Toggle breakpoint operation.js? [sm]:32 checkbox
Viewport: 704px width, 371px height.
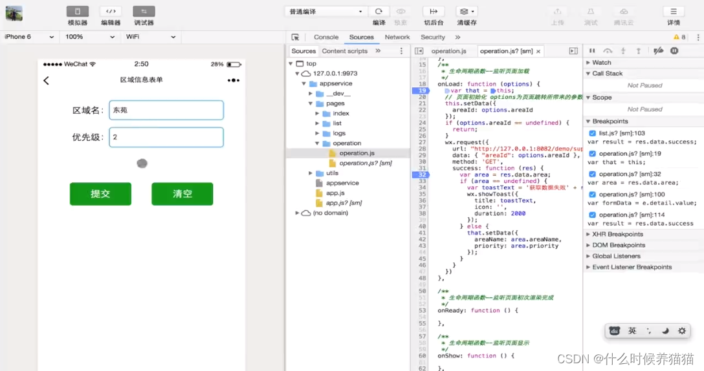(592, 174)
